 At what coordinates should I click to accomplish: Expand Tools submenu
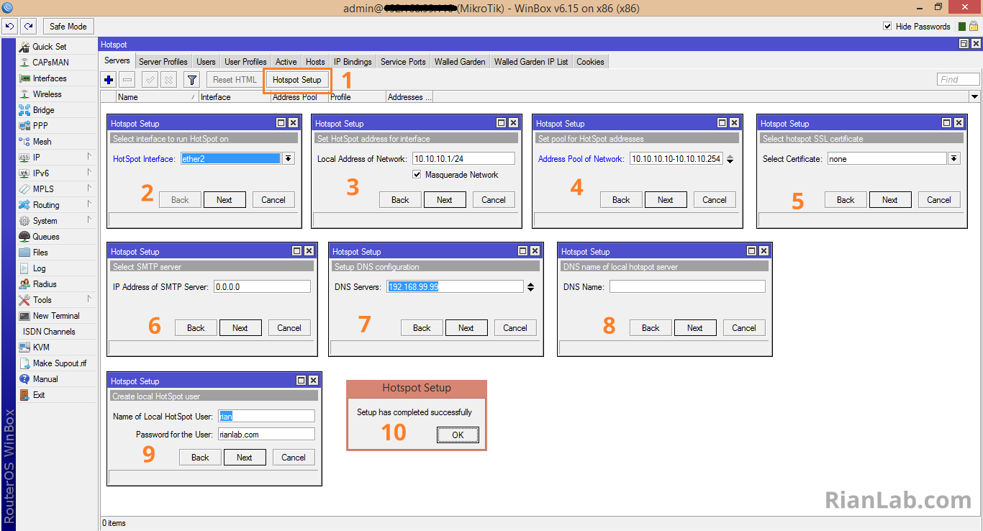(90, 299)
